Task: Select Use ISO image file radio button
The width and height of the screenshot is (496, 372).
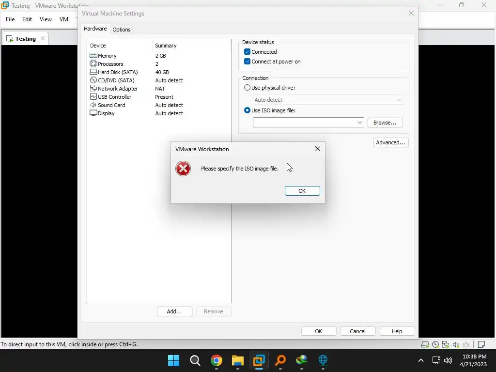Action: point(247,110)
